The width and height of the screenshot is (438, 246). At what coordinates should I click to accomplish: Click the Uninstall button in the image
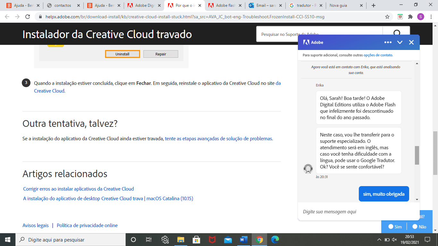[122, 54]
